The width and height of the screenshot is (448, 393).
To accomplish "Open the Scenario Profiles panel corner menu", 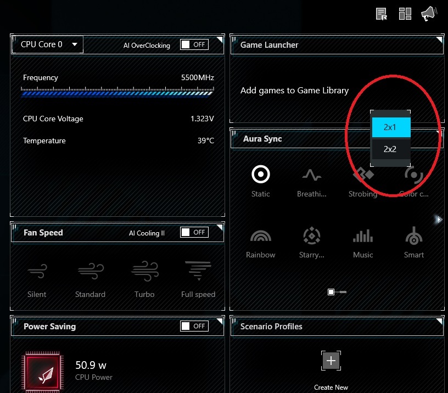I will [439, 321].
